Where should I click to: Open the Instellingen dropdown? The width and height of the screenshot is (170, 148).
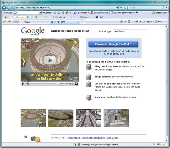[x=160, y=13]
